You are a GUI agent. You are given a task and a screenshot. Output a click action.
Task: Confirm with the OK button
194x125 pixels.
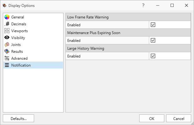[152, 118]
